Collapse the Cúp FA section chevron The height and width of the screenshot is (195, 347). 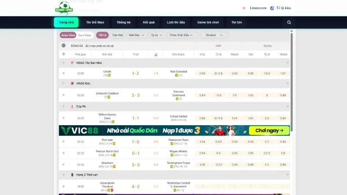point(288,106)
